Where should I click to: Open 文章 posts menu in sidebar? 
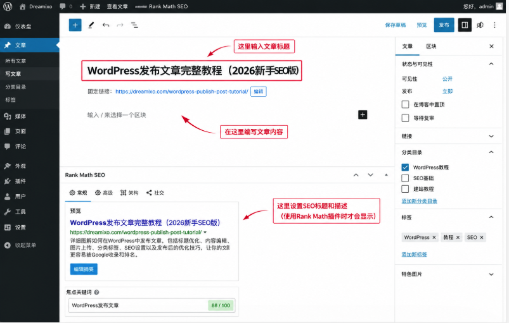[30, 46]
